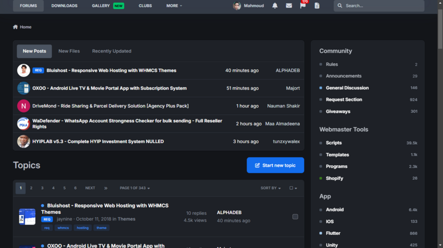This screenshot has width=443, height=248.
Task: Switch to the Recently Updated tab
Action: pos(112,51)
